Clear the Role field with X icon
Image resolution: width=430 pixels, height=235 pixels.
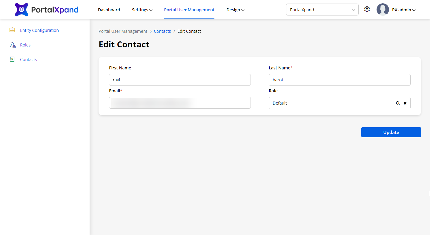405,103
